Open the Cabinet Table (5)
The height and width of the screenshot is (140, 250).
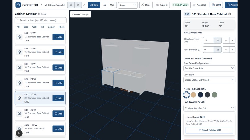[81, 15]
